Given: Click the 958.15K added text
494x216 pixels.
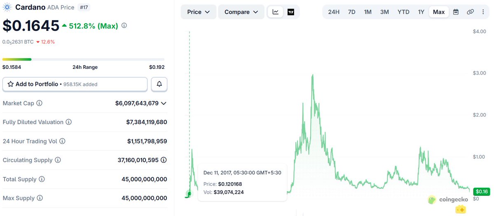Looking at the screenshot, I should 80,84.
